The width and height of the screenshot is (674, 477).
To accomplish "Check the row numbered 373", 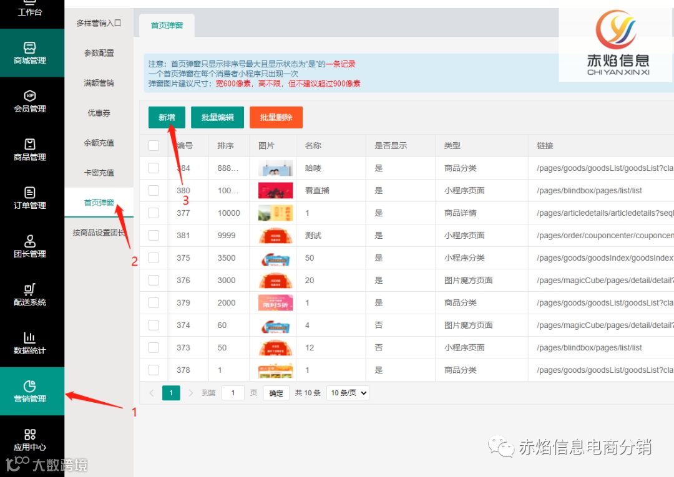I will pyautogui.click(x=154, y=347).
